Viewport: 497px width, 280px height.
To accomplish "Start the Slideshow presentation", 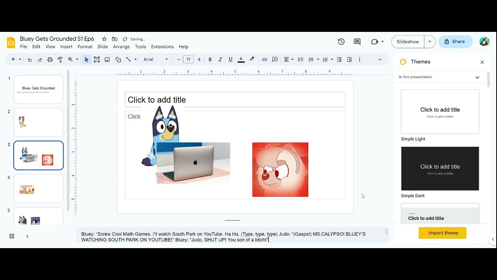I will (x=408, y=42).
